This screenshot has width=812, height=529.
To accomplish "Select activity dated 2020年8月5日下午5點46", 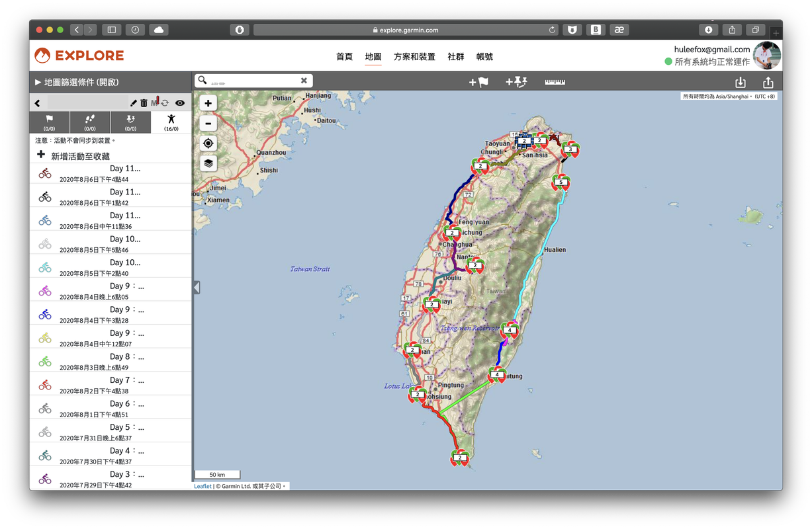I will tap(111, 244).
